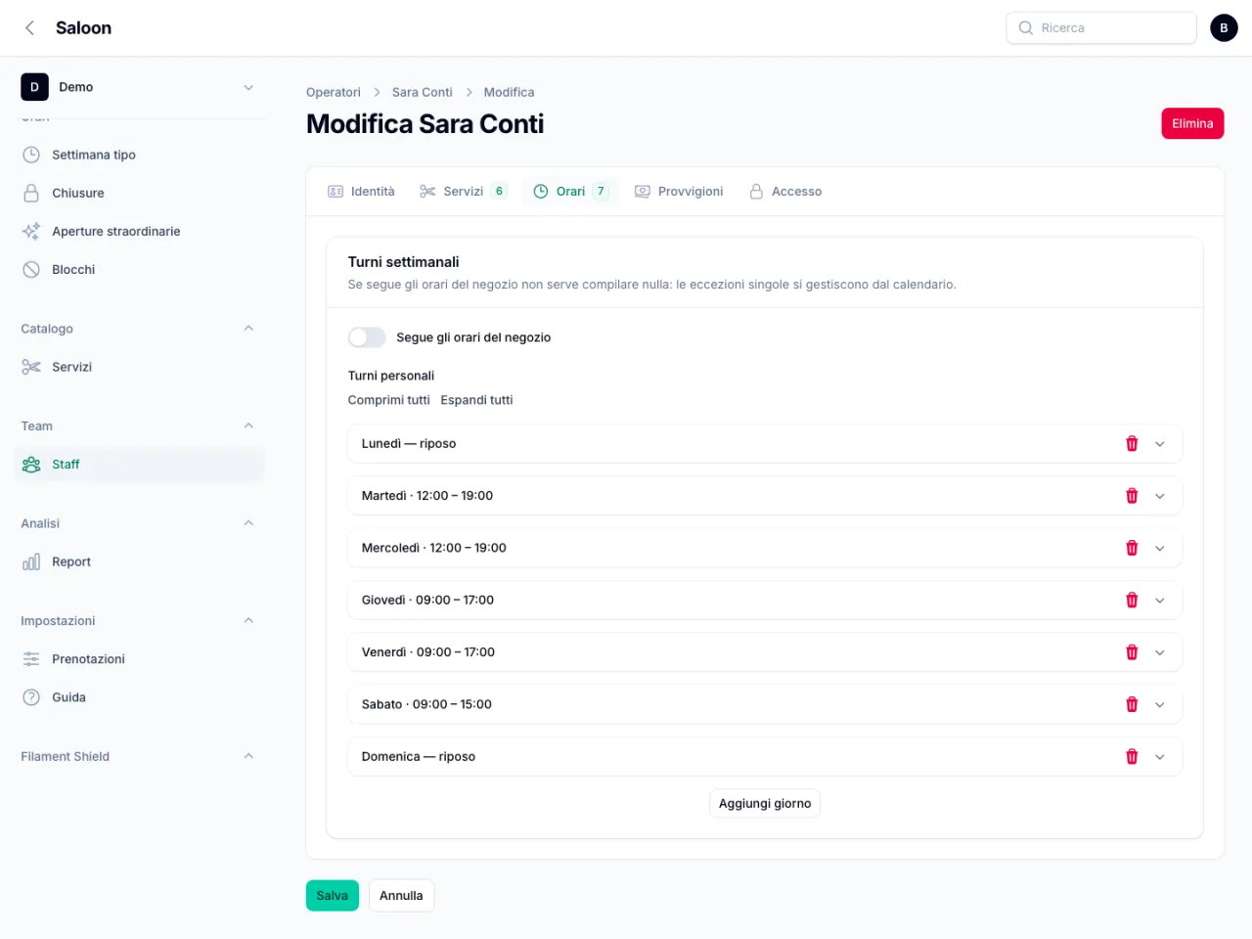
Task: Toggle Segue gli orari del negozio
Action: pyautogui.click(x=367, y=337)
